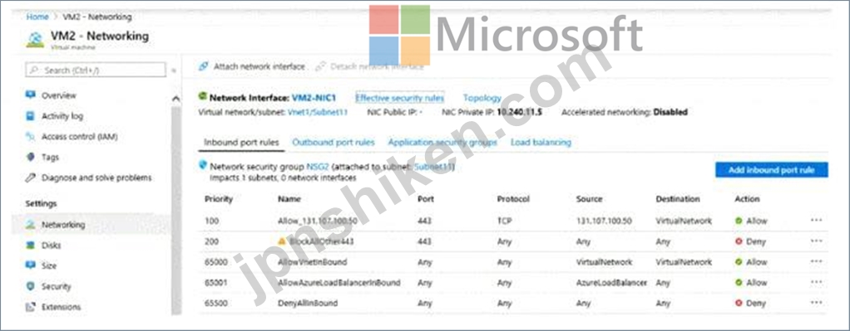Open more options for BlockAllOther443 rule
Screen dimensions: 850x331
(x=816, y=241)
